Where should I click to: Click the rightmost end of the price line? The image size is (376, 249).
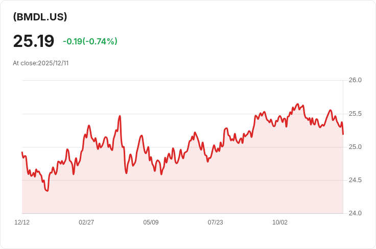coord(343,134)
